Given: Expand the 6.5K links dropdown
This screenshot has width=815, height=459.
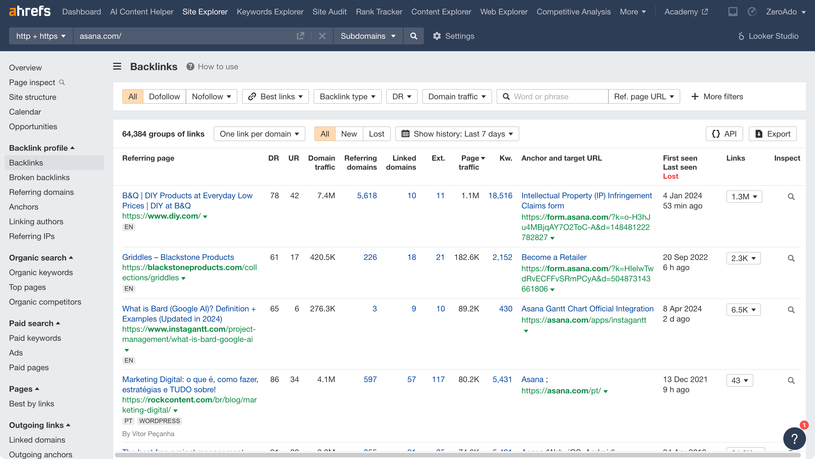Looking at the screenshot, I should pos(743,310).
